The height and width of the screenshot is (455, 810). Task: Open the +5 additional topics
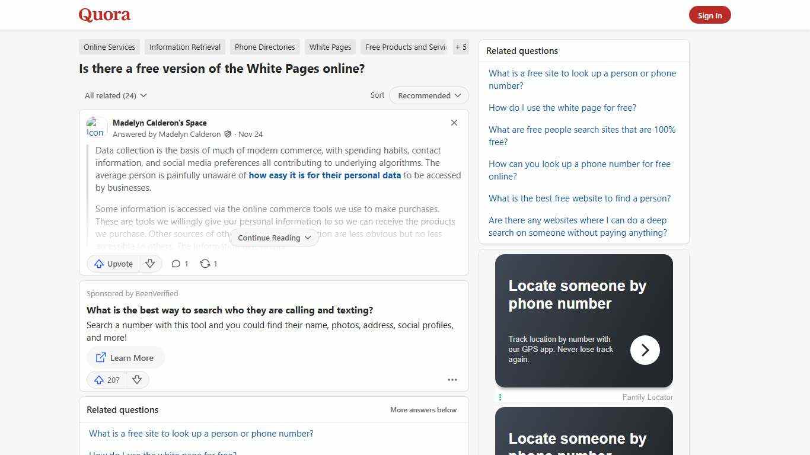coord(461,47)
